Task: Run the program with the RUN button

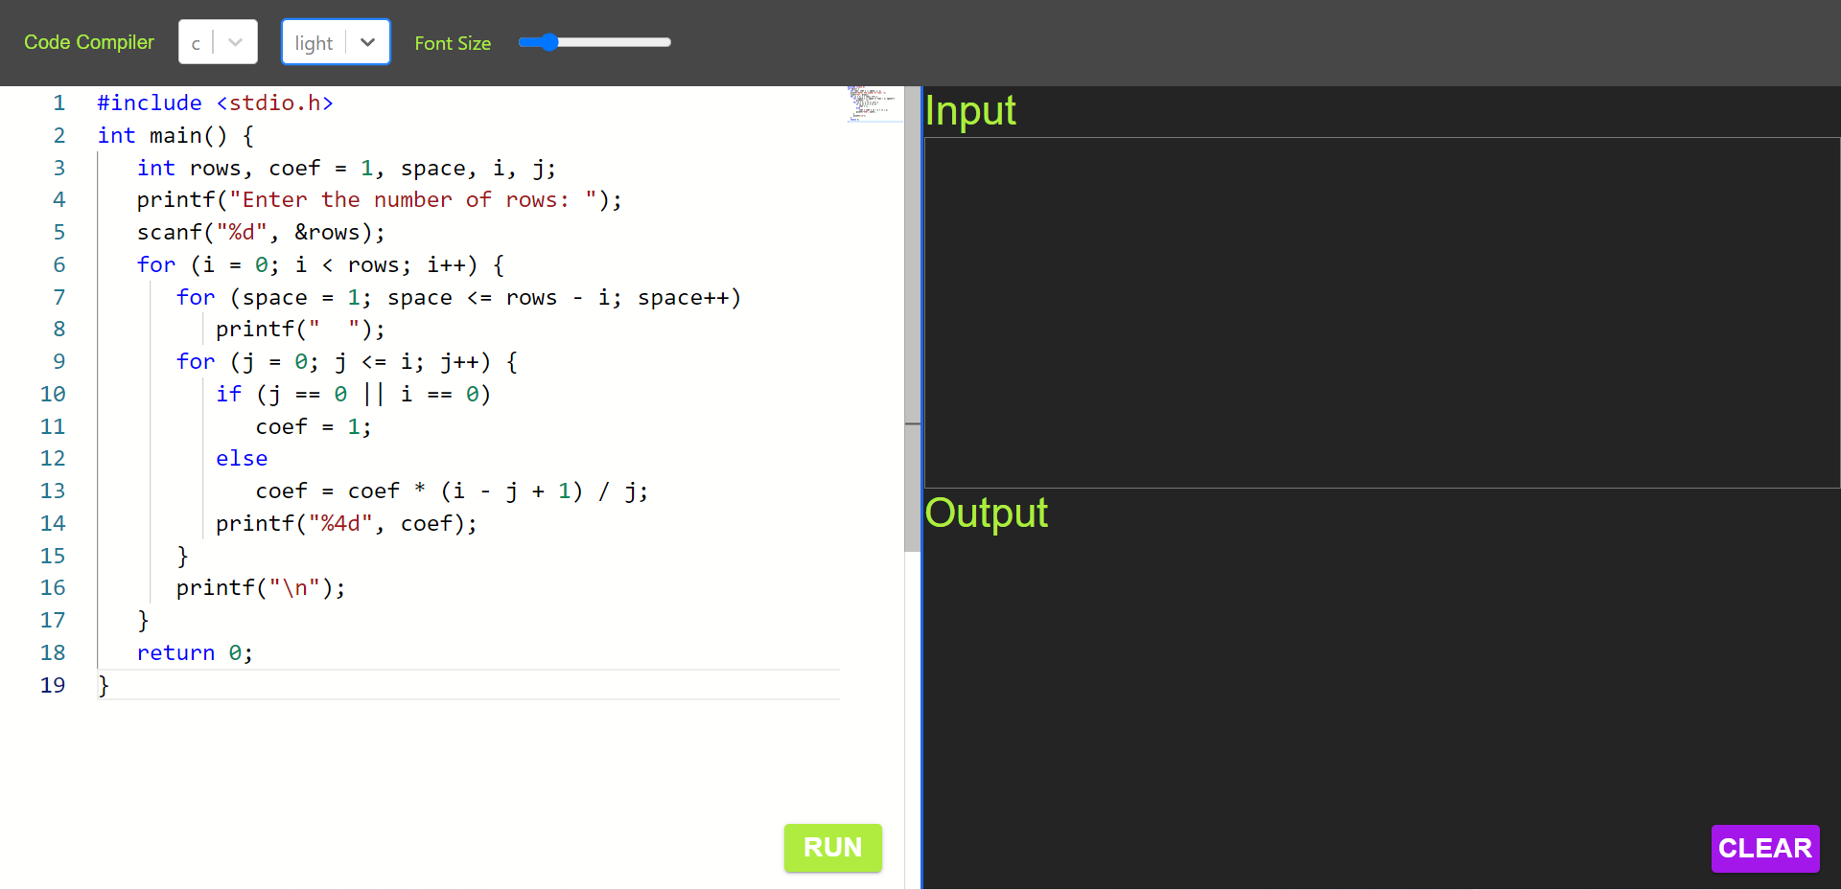Action: (x=831, y=847)
